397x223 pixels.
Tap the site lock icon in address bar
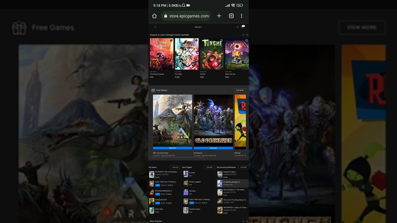166,16
